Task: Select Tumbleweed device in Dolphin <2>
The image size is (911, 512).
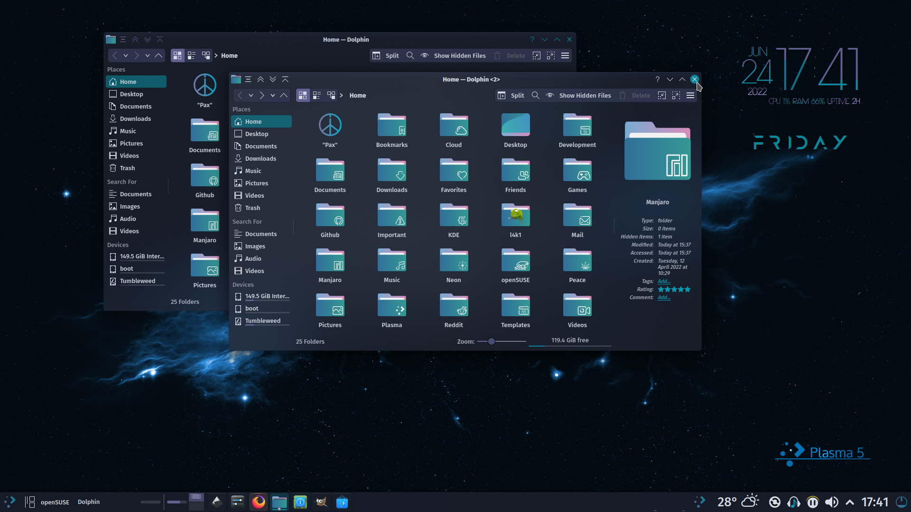Action: coord(261,320)
